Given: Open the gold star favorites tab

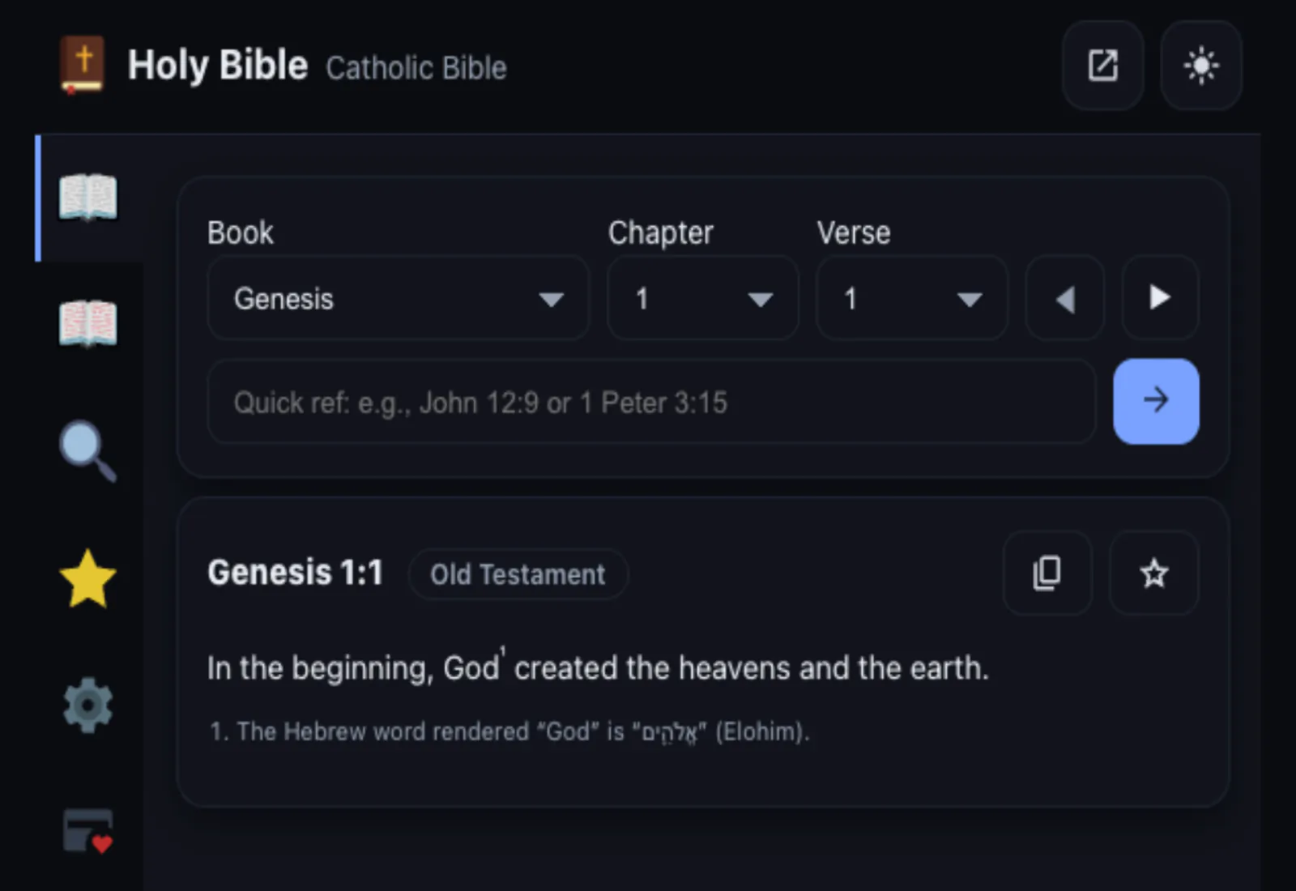Looking at the screenshot, I should 88,578.
